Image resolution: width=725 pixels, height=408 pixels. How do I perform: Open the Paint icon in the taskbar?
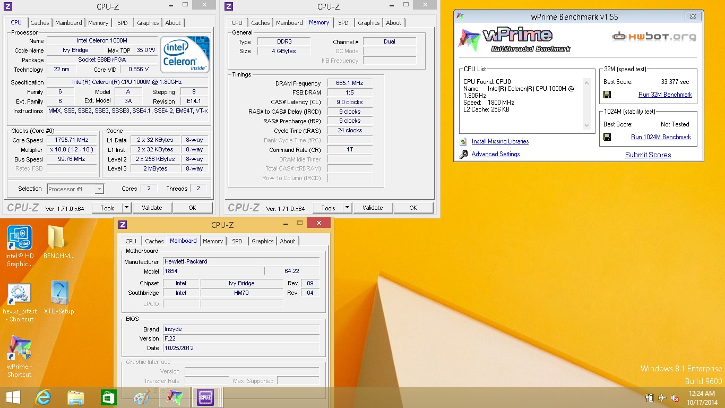[141, 397]
